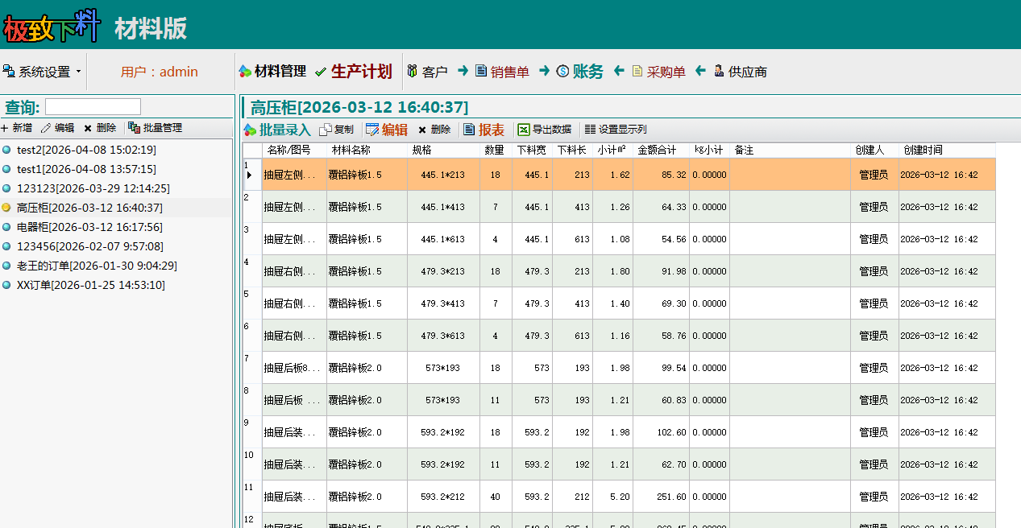1021x528 pixels.
Task: Switch to 材料管理 tab
Action: pos(272,72)
